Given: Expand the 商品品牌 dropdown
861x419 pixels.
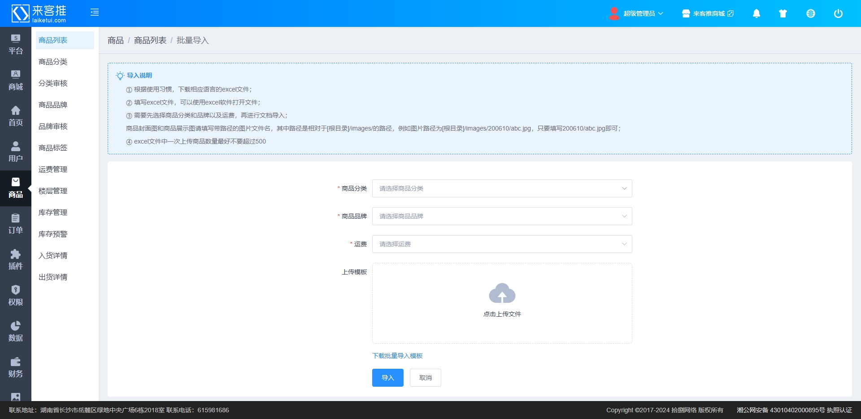Looking at the screenshot, I should click(x=502, y=216).
